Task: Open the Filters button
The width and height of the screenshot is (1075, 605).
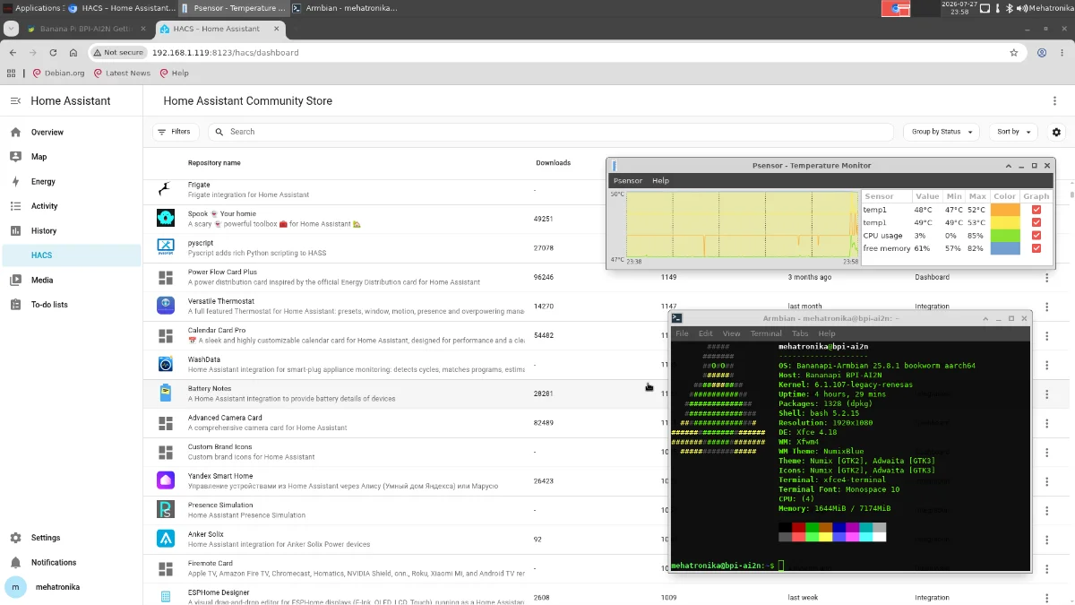Action: pyautogui.click(x=176, y=132)
